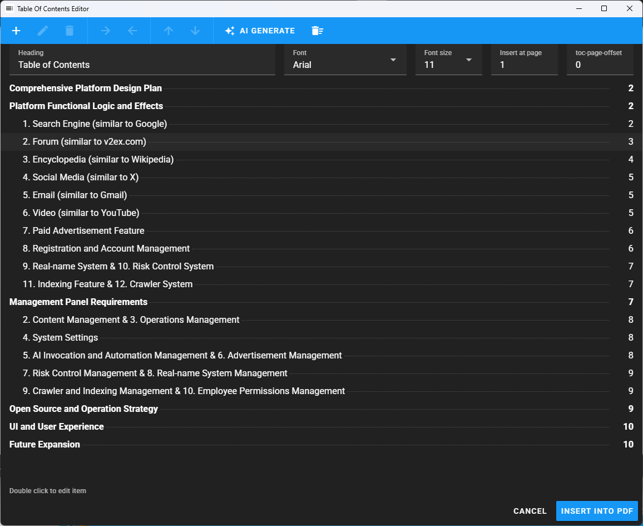This screenshot has height=526, width=643.
Task: Select 1. Search Engine (similar to Google) row
Action: coord(321,124)
